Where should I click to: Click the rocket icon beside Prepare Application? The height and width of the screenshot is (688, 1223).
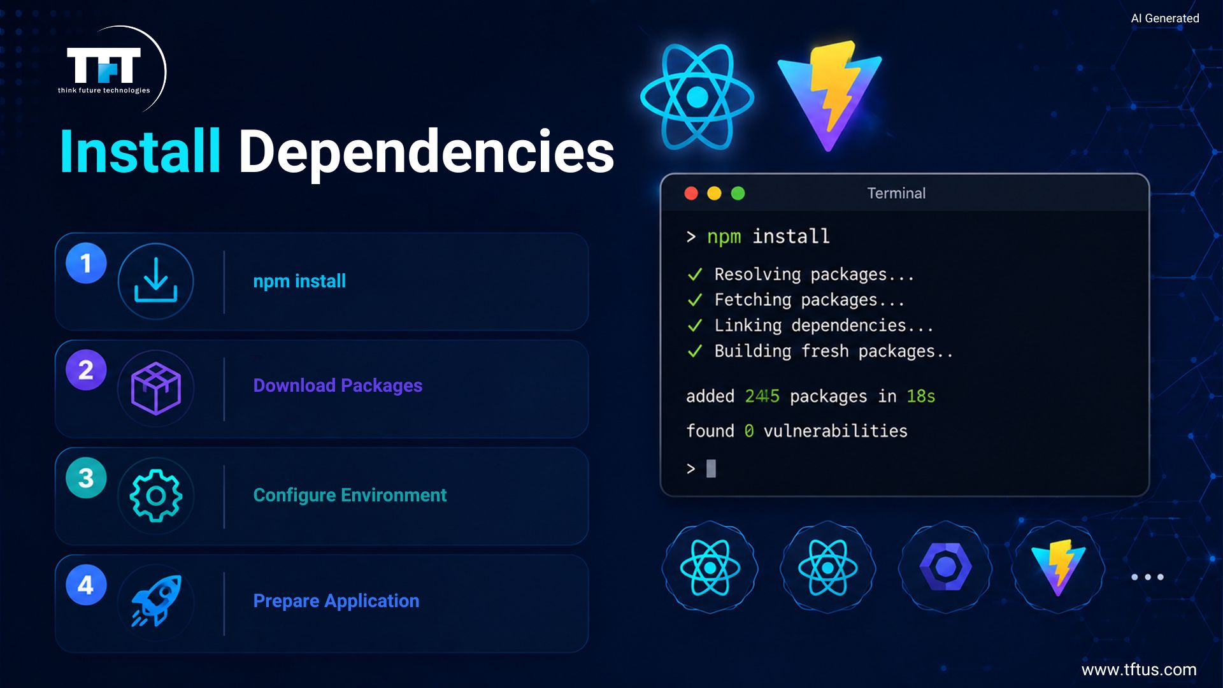pyautogui.click(x=155, y=602)
